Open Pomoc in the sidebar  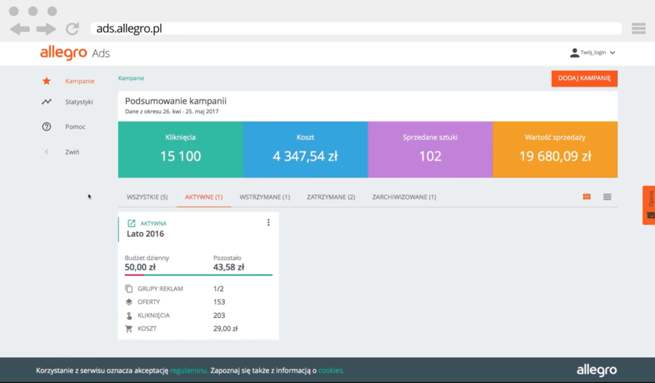[x=75, y=127]
